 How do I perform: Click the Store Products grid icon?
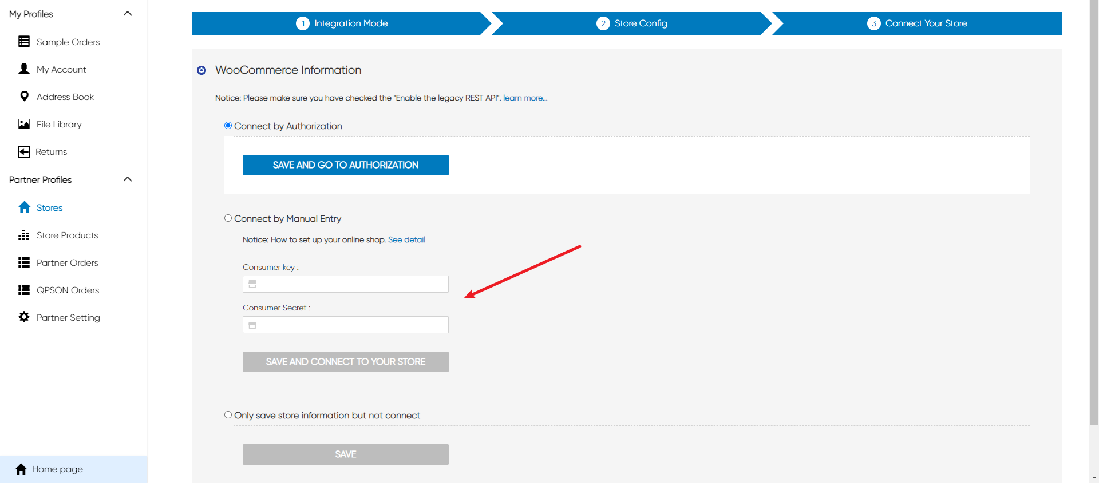pyautogui.click(x=24, y=235)
